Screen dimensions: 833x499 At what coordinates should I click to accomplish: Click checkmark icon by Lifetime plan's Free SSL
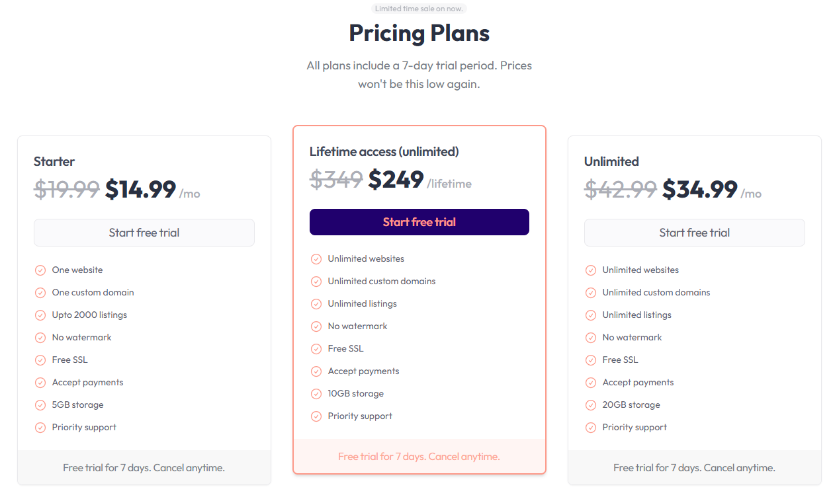316,349
